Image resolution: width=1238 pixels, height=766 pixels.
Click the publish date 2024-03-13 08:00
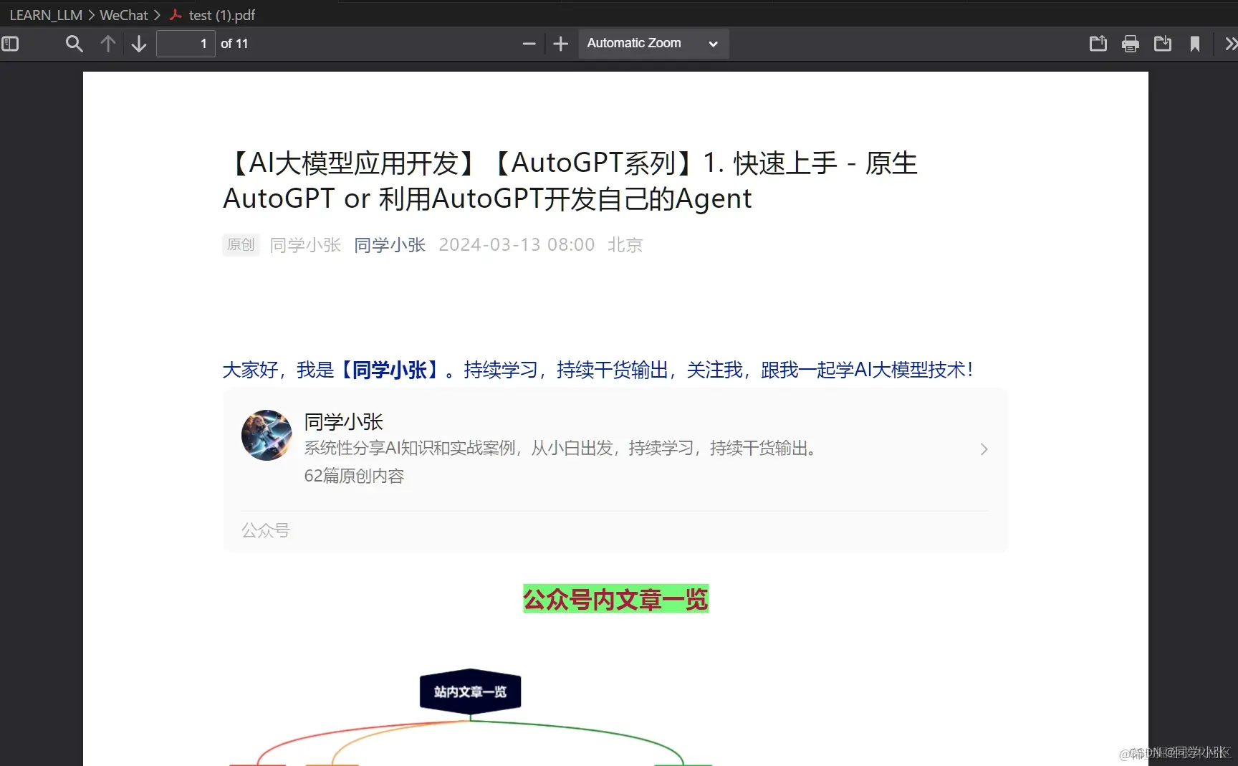click(517, 245)
